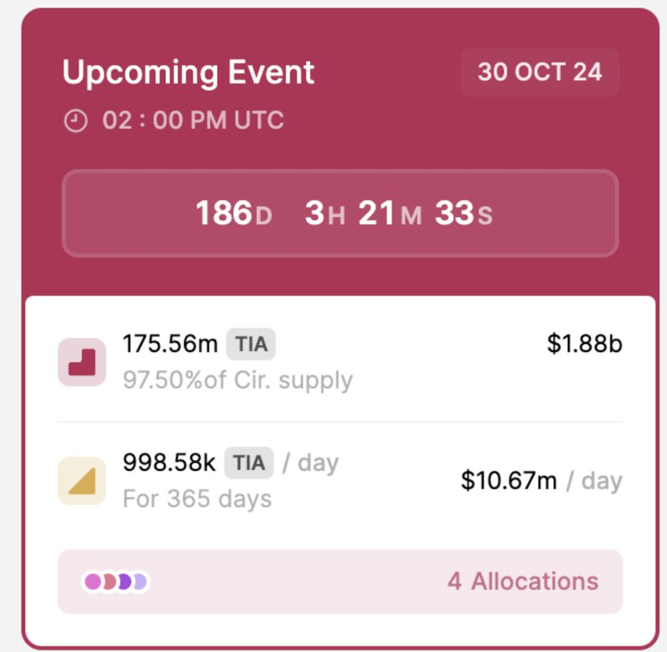Select the 175.56m token amount
667x652 pixels.
[x=170, y=344]
